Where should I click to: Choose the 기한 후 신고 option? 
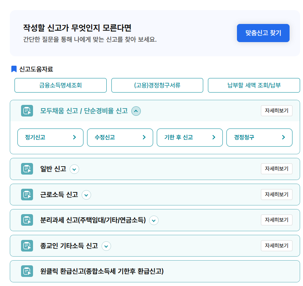tap(190, 138)
